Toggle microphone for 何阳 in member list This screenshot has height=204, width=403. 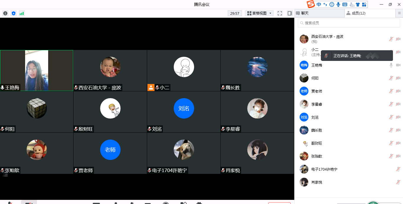pos(391,78)
